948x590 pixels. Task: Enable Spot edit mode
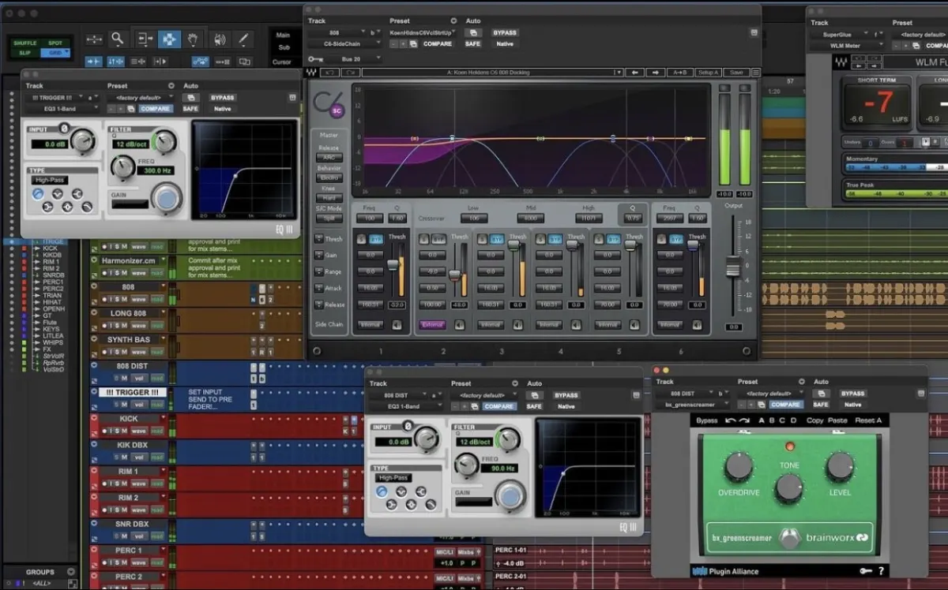[x=55, y=43]
